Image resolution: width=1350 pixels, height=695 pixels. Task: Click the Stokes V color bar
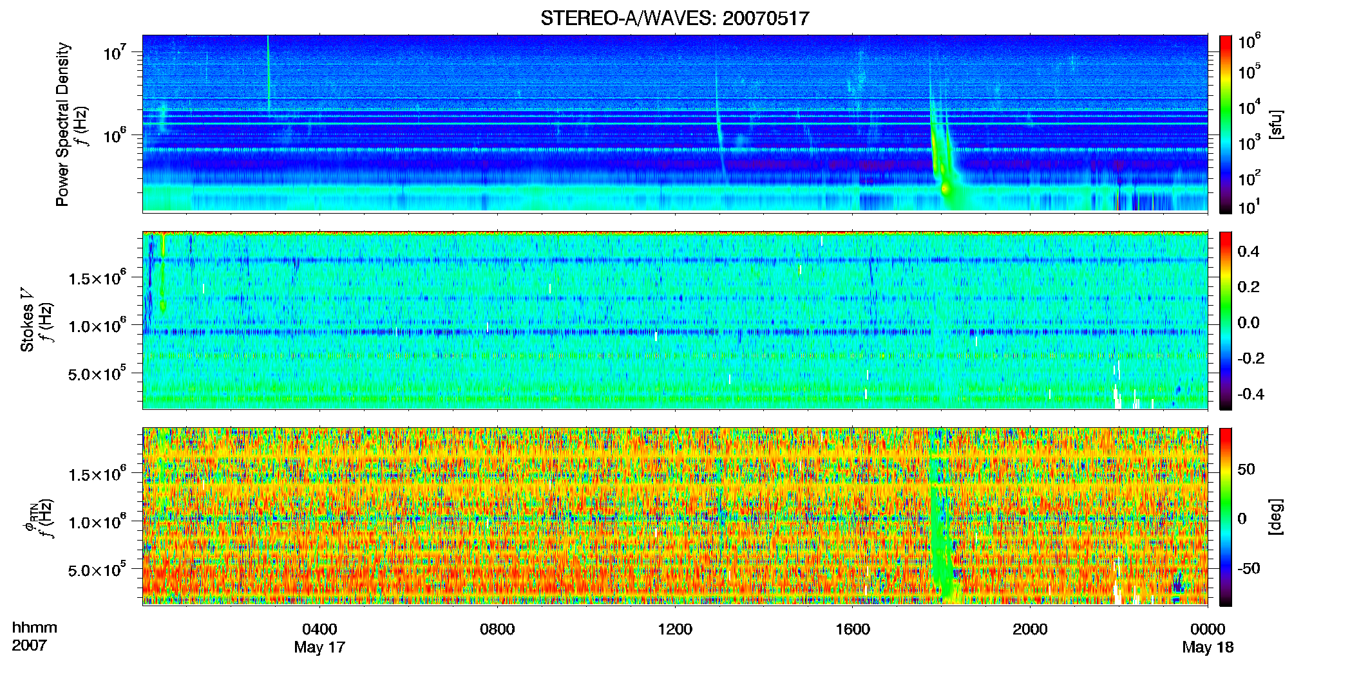click(x=1226, y=320)
